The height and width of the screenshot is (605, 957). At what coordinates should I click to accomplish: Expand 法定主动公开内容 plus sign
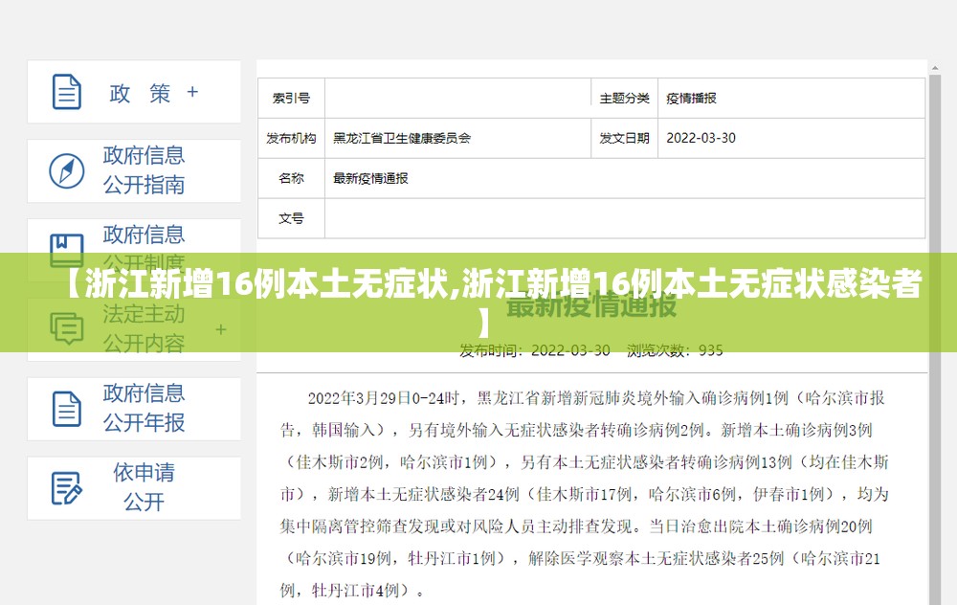coord(221,329)
